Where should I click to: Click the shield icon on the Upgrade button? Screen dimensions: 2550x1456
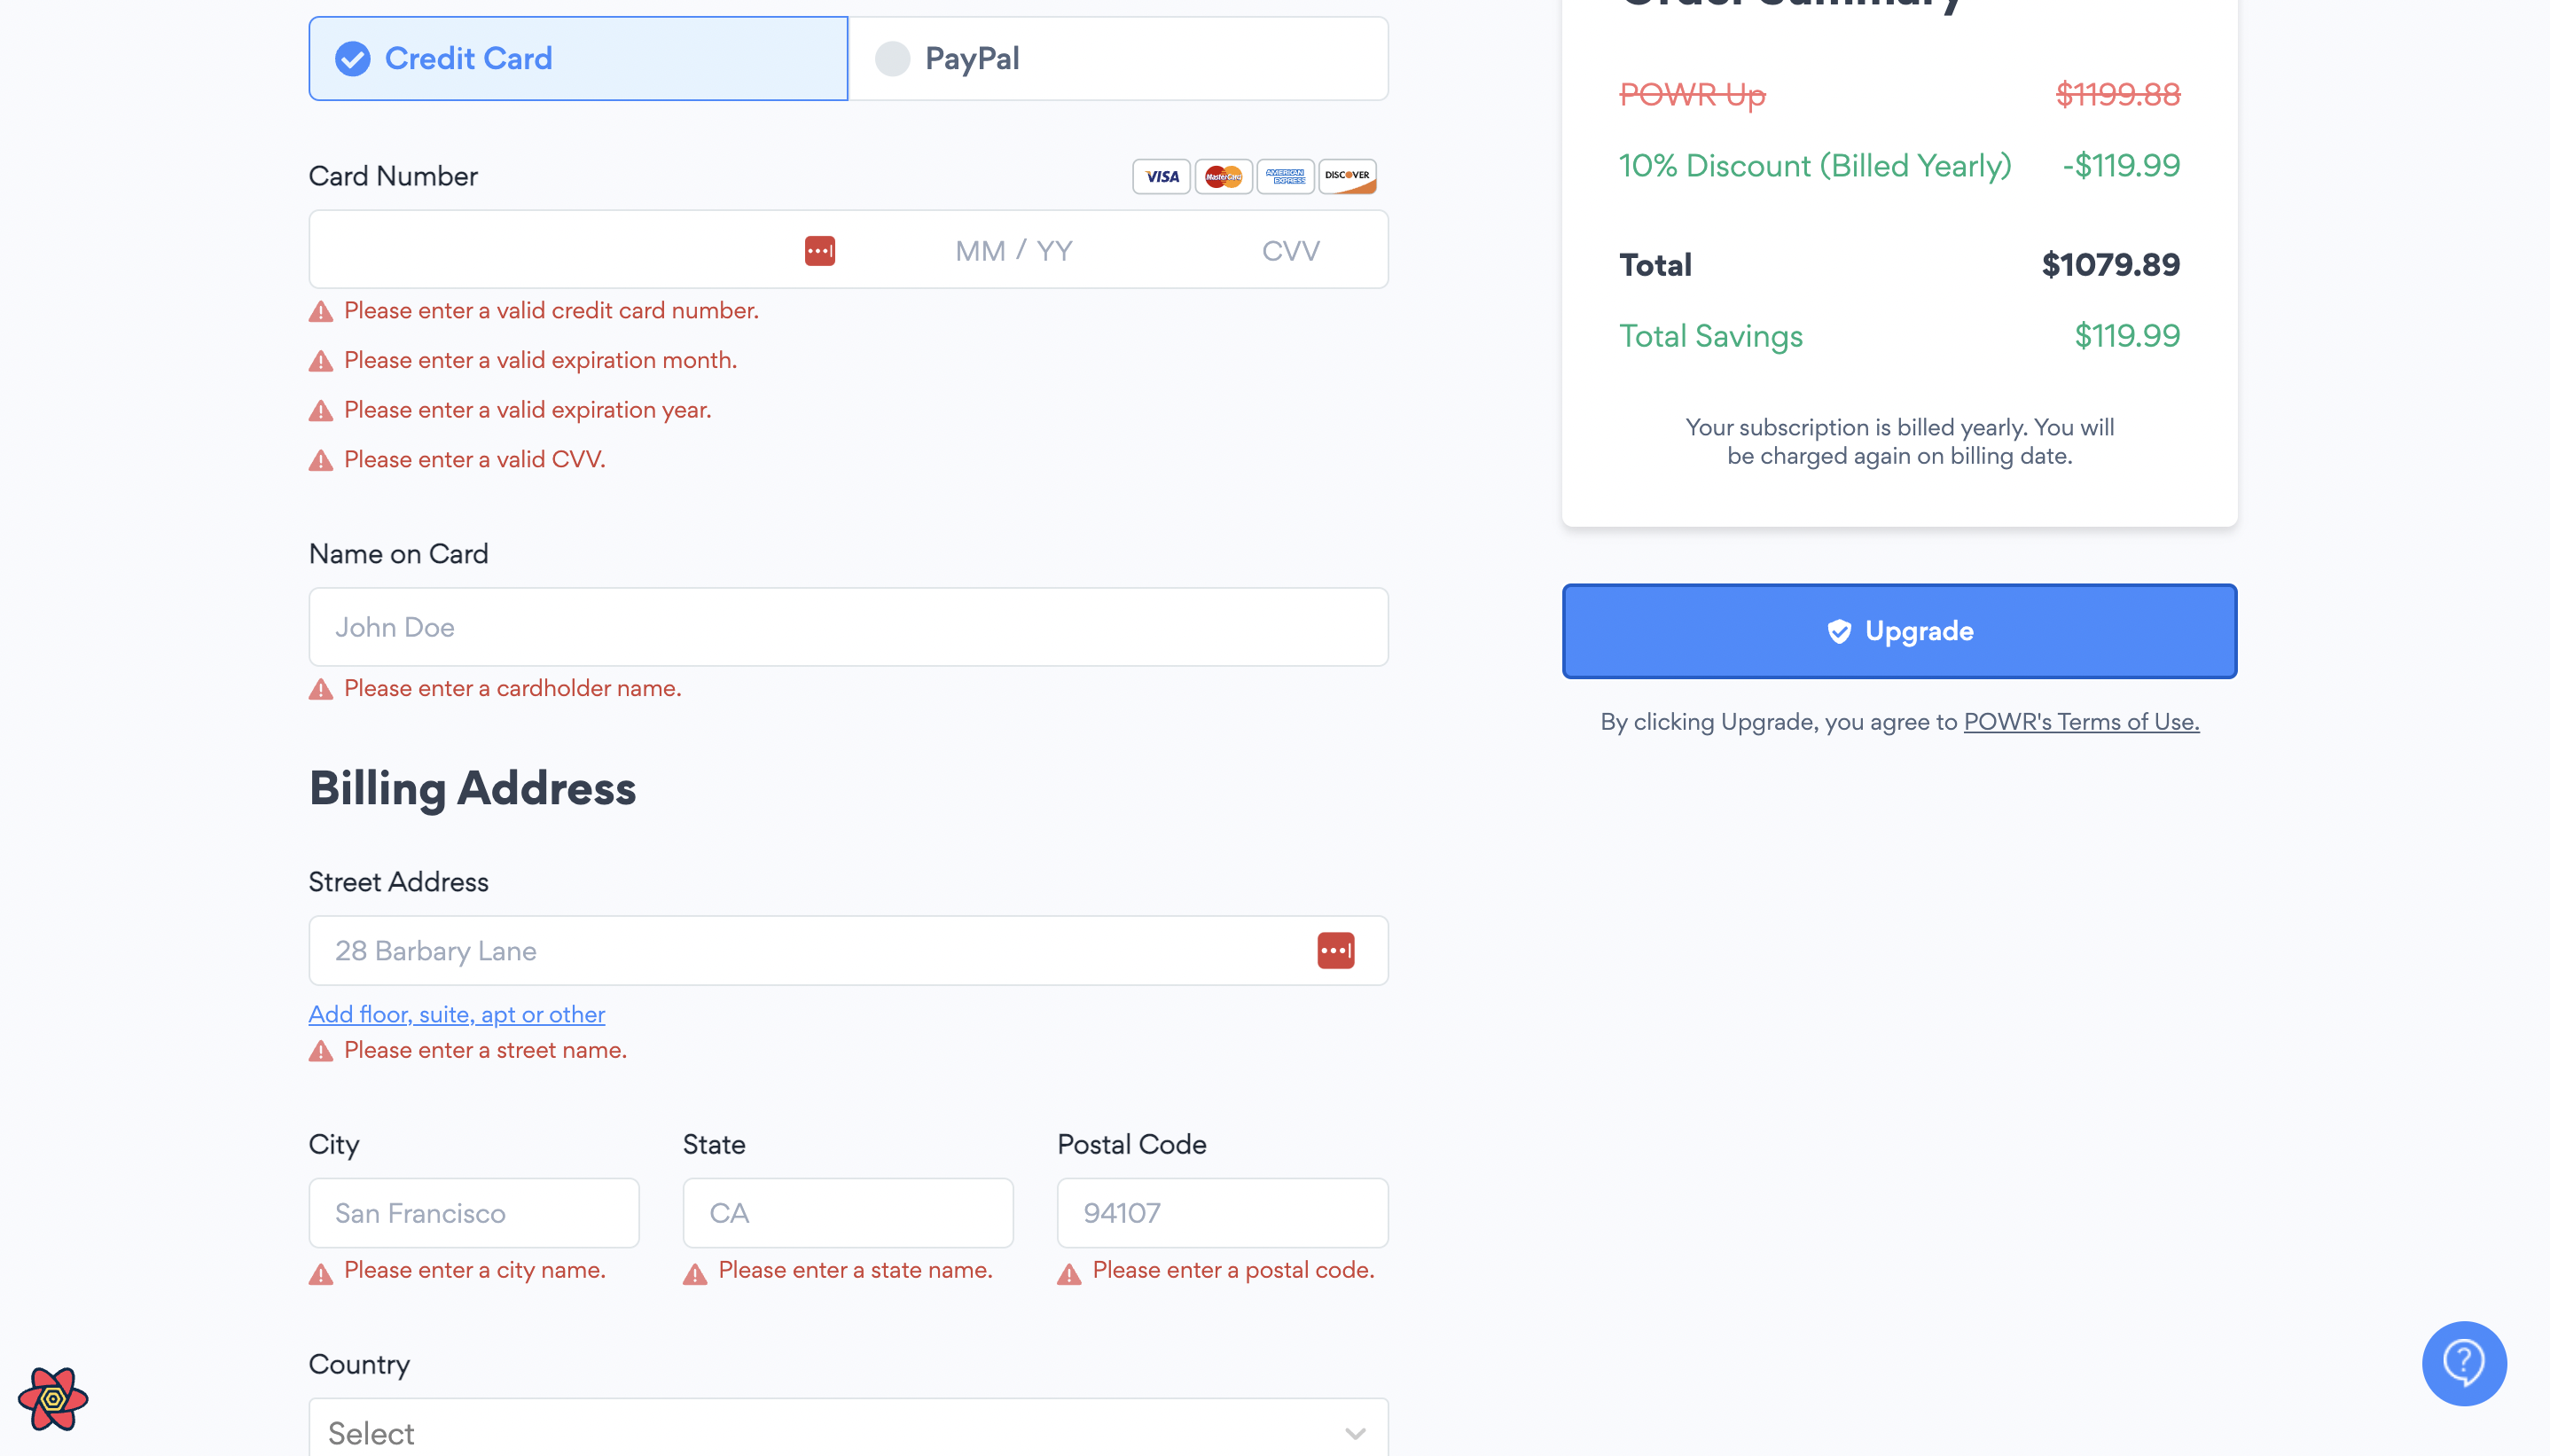pyautogui.click(x=1839, y=631)
